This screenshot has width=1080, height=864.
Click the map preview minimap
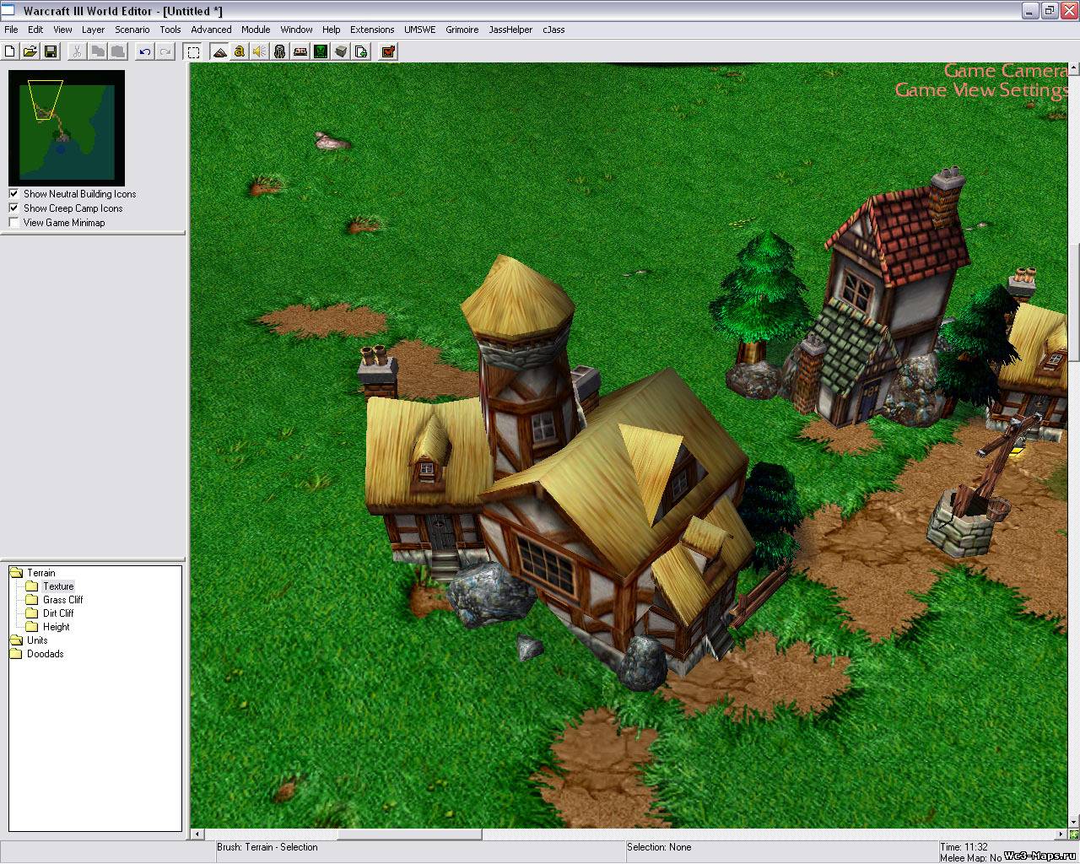[x=67, y=128]
